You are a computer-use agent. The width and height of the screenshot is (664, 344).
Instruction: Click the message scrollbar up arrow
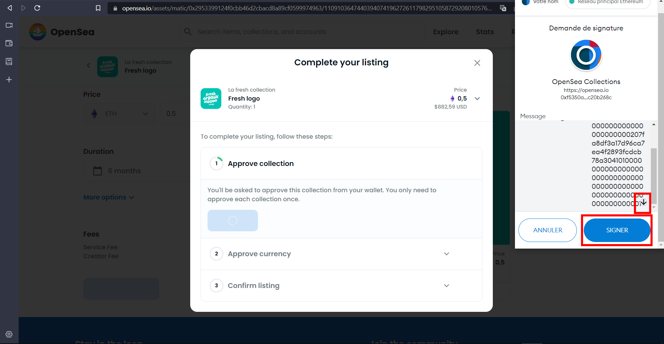tap(654, 124)
